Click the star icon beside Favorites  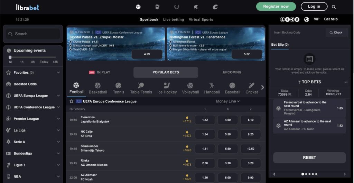(8, 73)
